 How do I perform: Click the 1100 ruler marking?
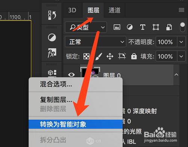(15, 17)
